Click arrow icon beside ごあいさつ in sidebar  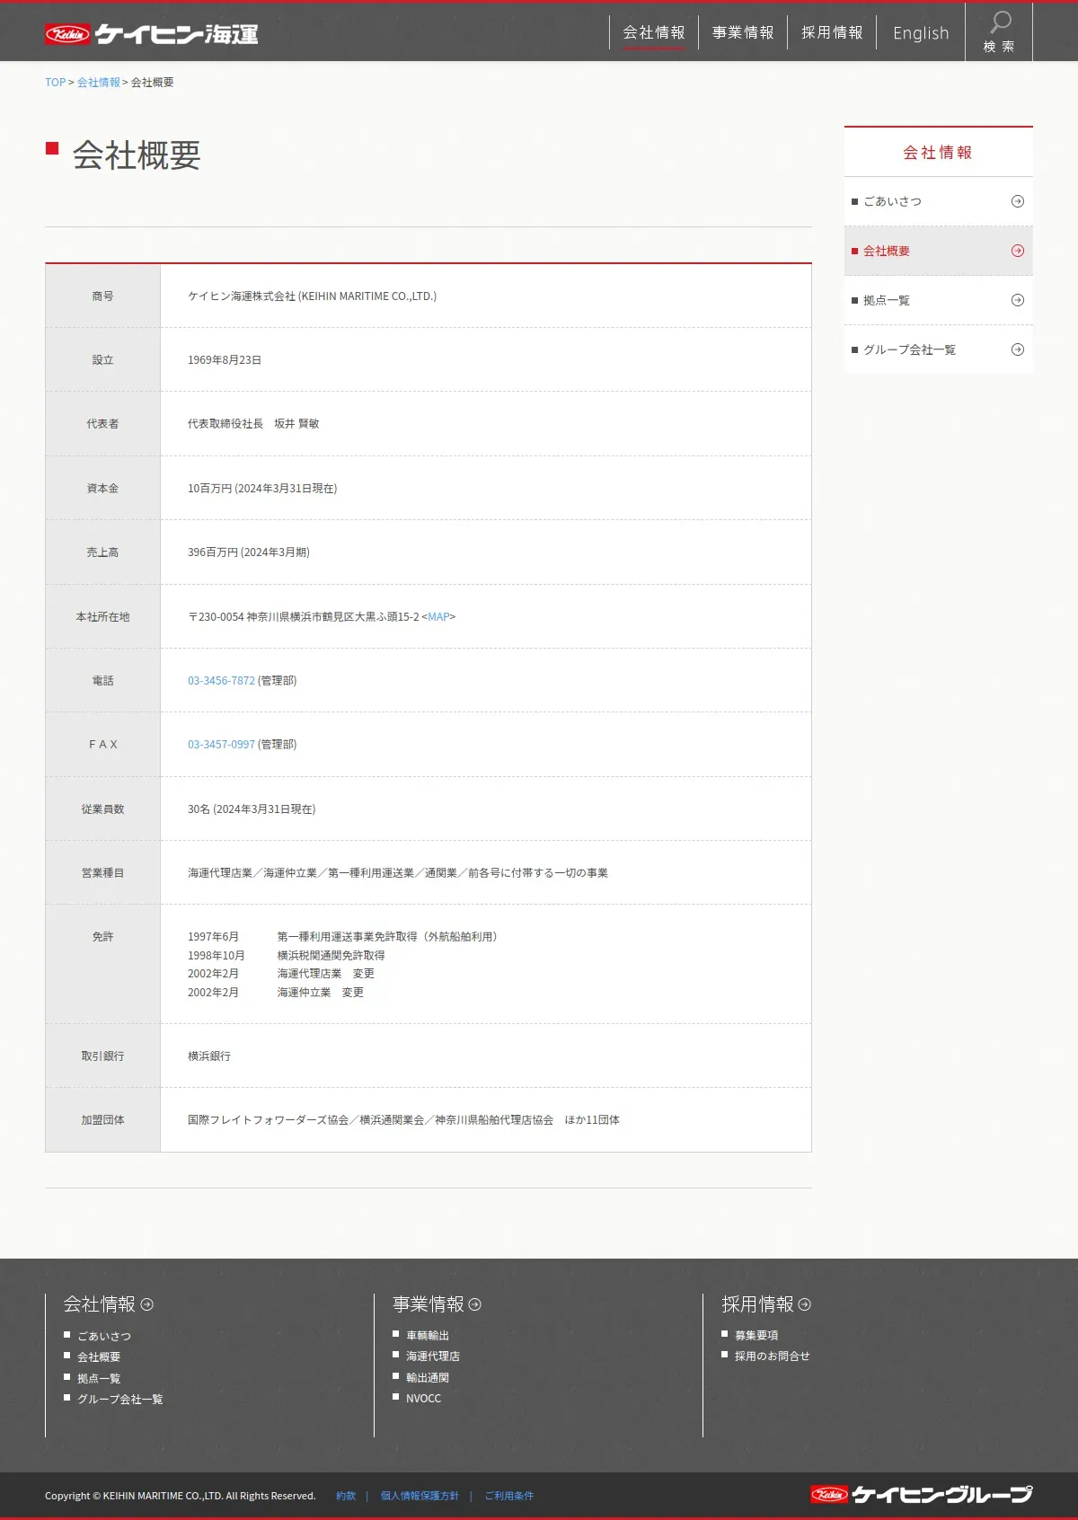point(1018,201)
